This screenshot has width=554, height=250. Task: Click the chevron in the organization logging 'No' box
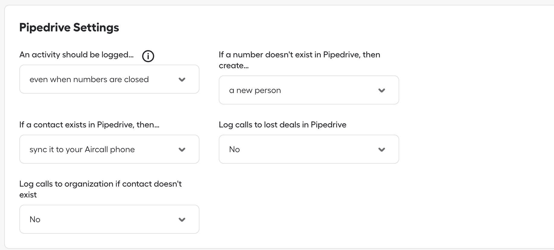[182, 220]
